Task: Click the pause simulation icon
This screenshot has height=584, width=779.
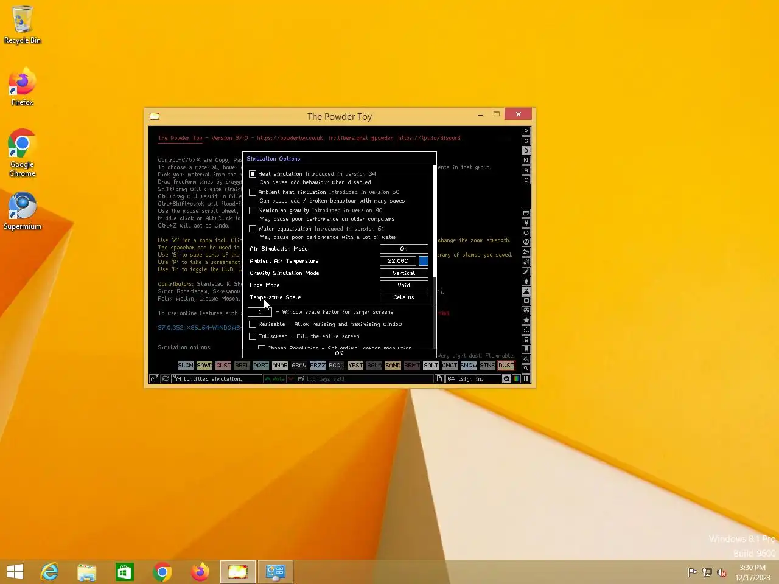Action: 526,378
